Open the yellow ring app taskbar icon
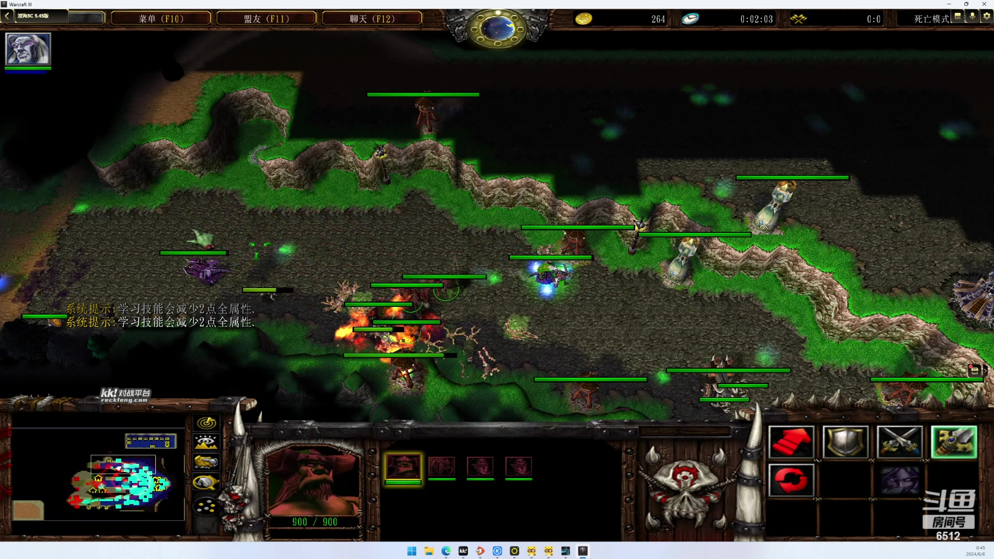 point(515,551)
